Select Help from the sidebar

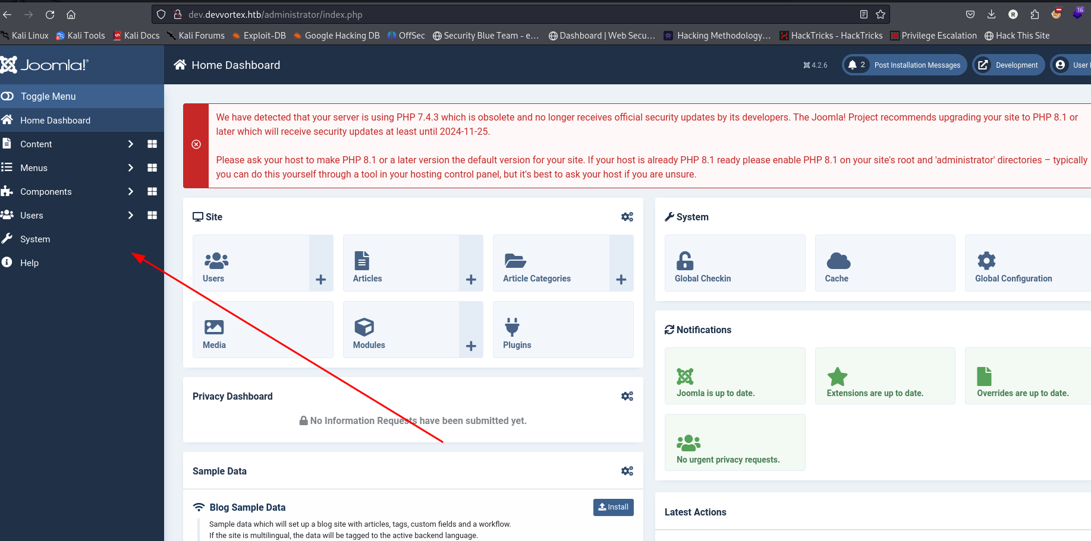click(29, 263)
